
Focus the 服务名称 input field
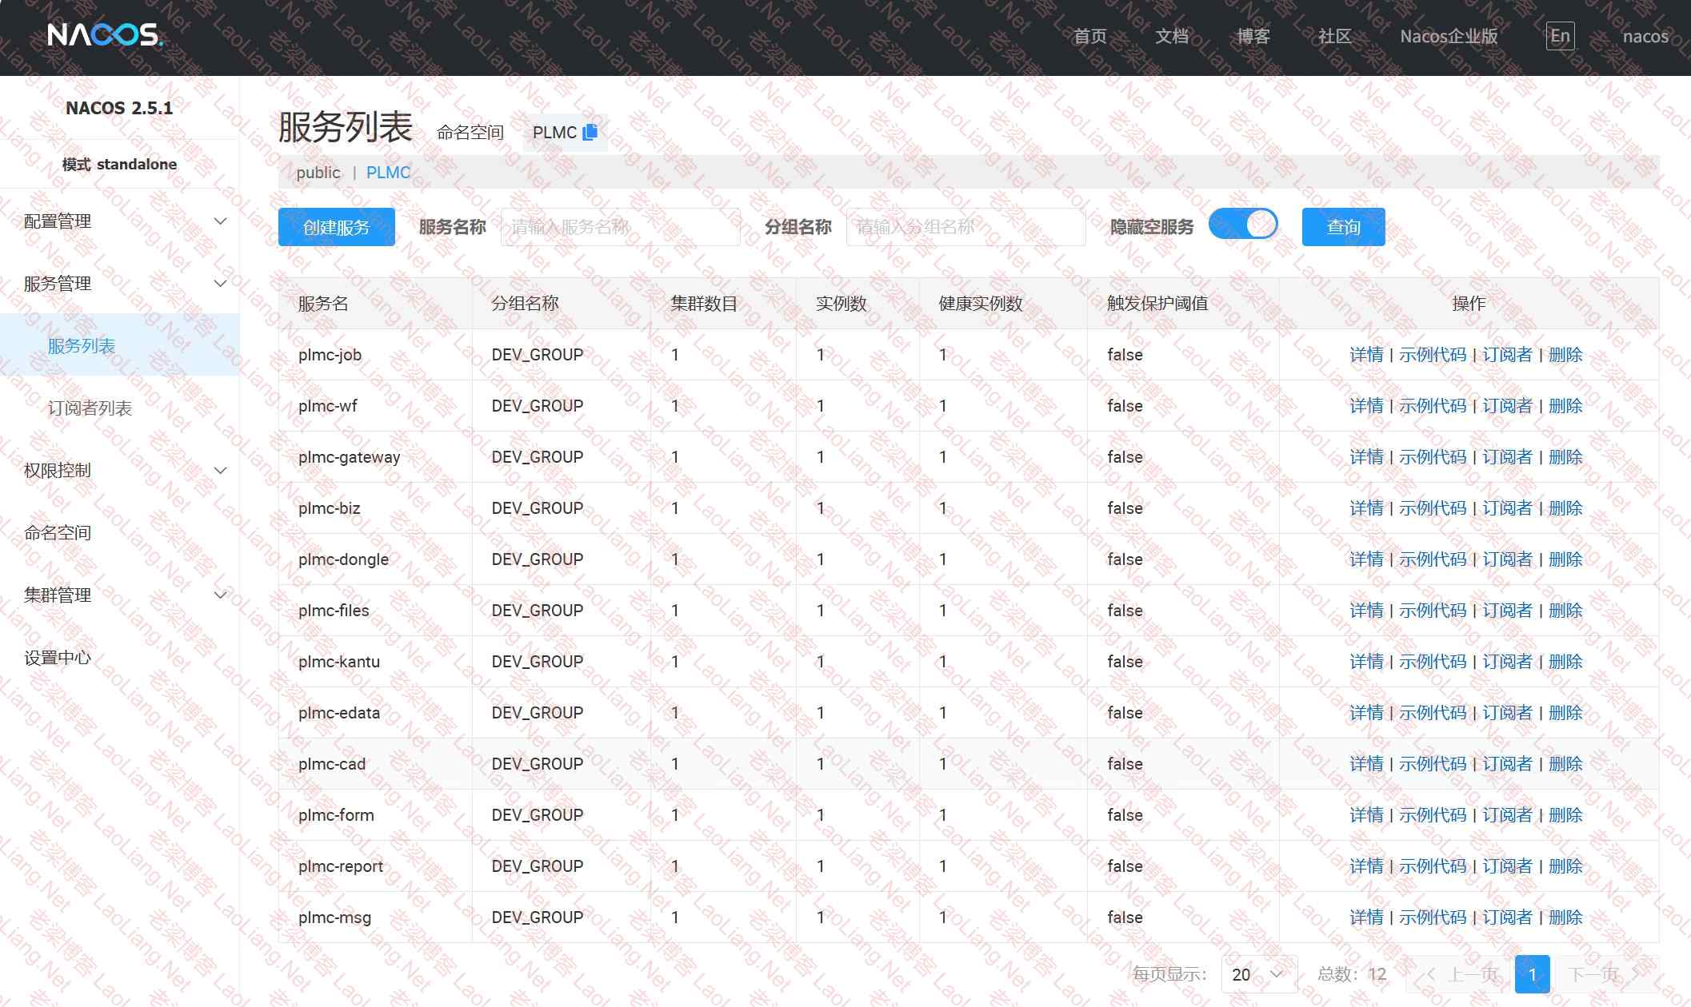pyautogui.click(x=620, y=227)
